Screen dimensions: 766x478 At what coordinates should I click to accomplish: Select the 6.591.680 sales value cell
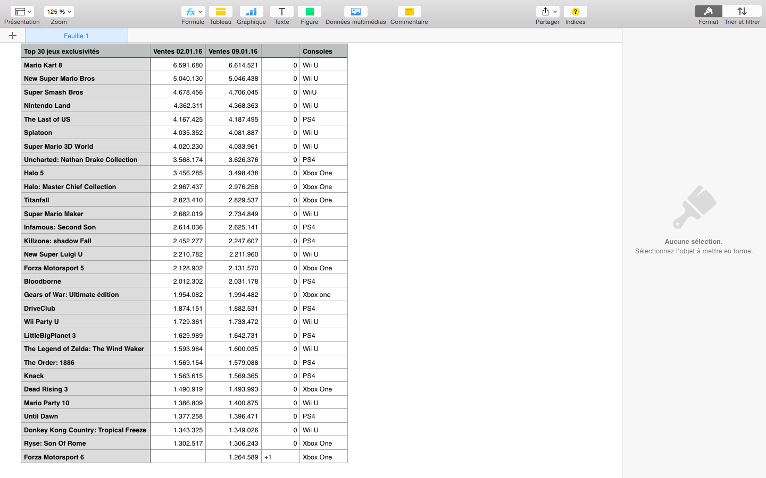point(178,65)
